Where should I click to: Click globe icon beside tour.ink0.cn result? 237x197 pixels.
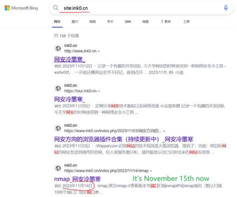point(58,88)
